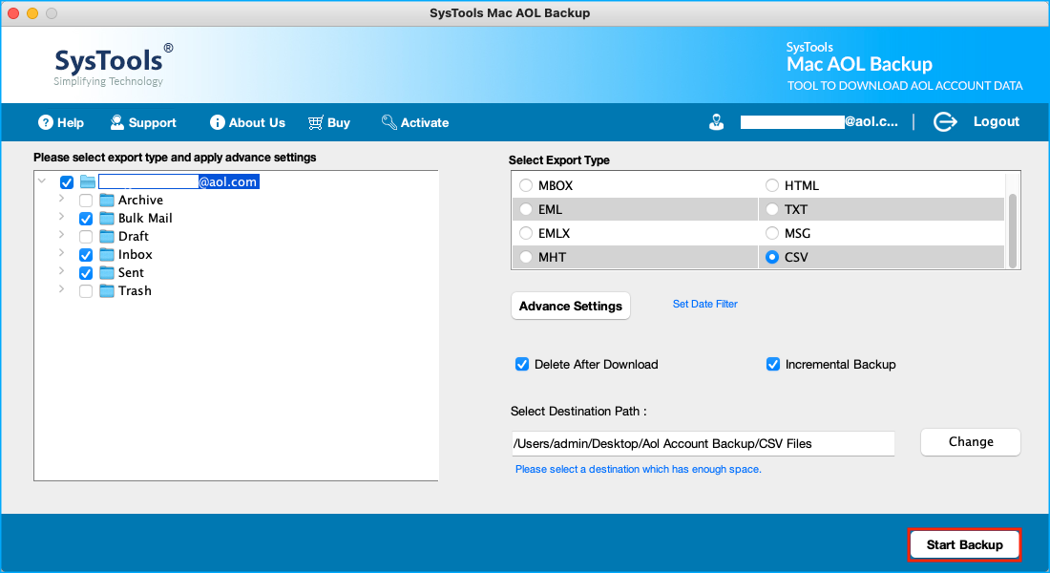The image size is (1050, 573).
Task: Click the Archive folder icon
Action: [107, 200]
